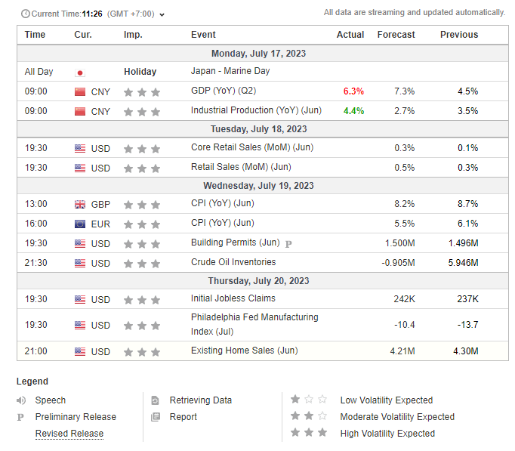Click the US flag in Crude Oil Inventories row

80,264
